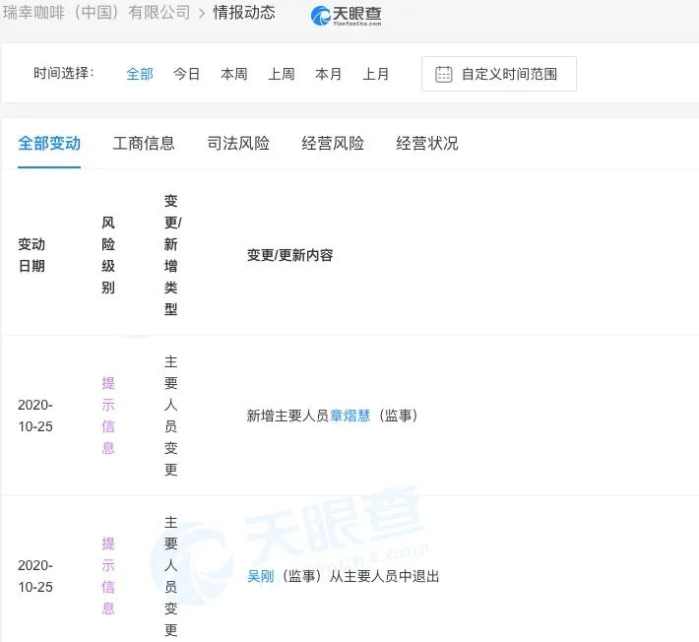This screenshot has width=699, height=642.
Task: Select 情报动态 breadcrumb item
Action: pyautogui.click(x=244, y=13)
